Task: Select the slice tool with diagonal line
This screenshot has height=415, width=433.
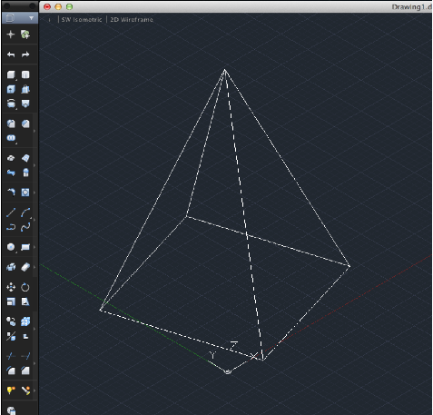Action: [x=11, y=336]
